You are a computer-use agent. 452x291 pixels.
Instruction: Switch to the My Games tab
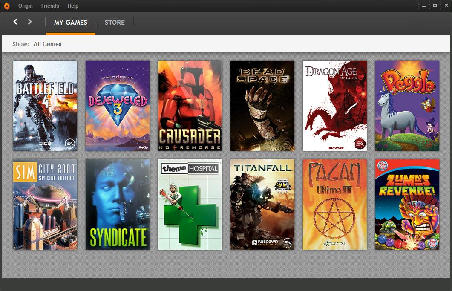point(71,23)
